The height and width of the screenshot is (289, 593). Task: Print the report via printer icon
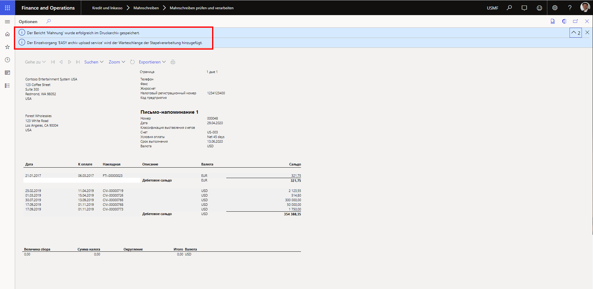tap(173, 62)
